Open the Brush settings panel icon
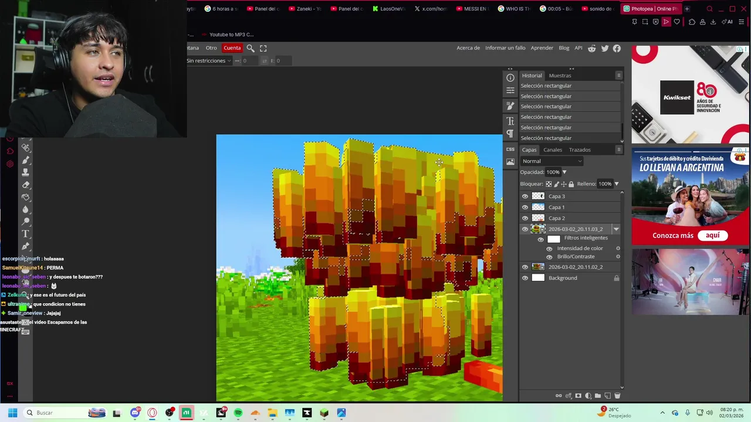This screenshot has height=422, width=751. tap(510, 105)
